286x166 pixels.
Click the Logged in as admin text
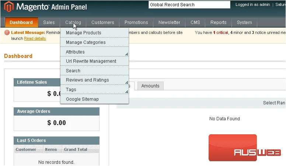coord(252,4)
